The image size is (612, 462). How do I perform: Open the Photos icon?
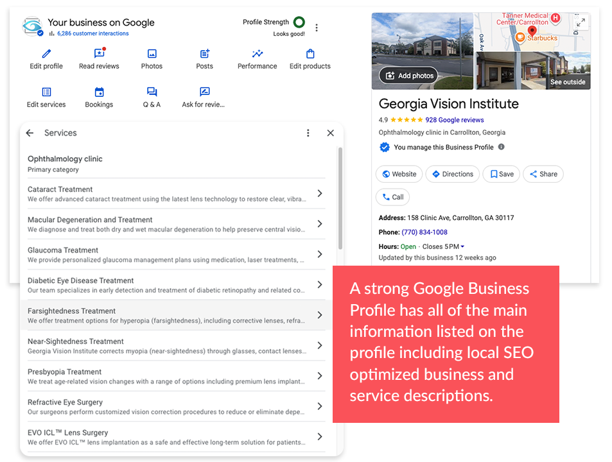point(152,54)
